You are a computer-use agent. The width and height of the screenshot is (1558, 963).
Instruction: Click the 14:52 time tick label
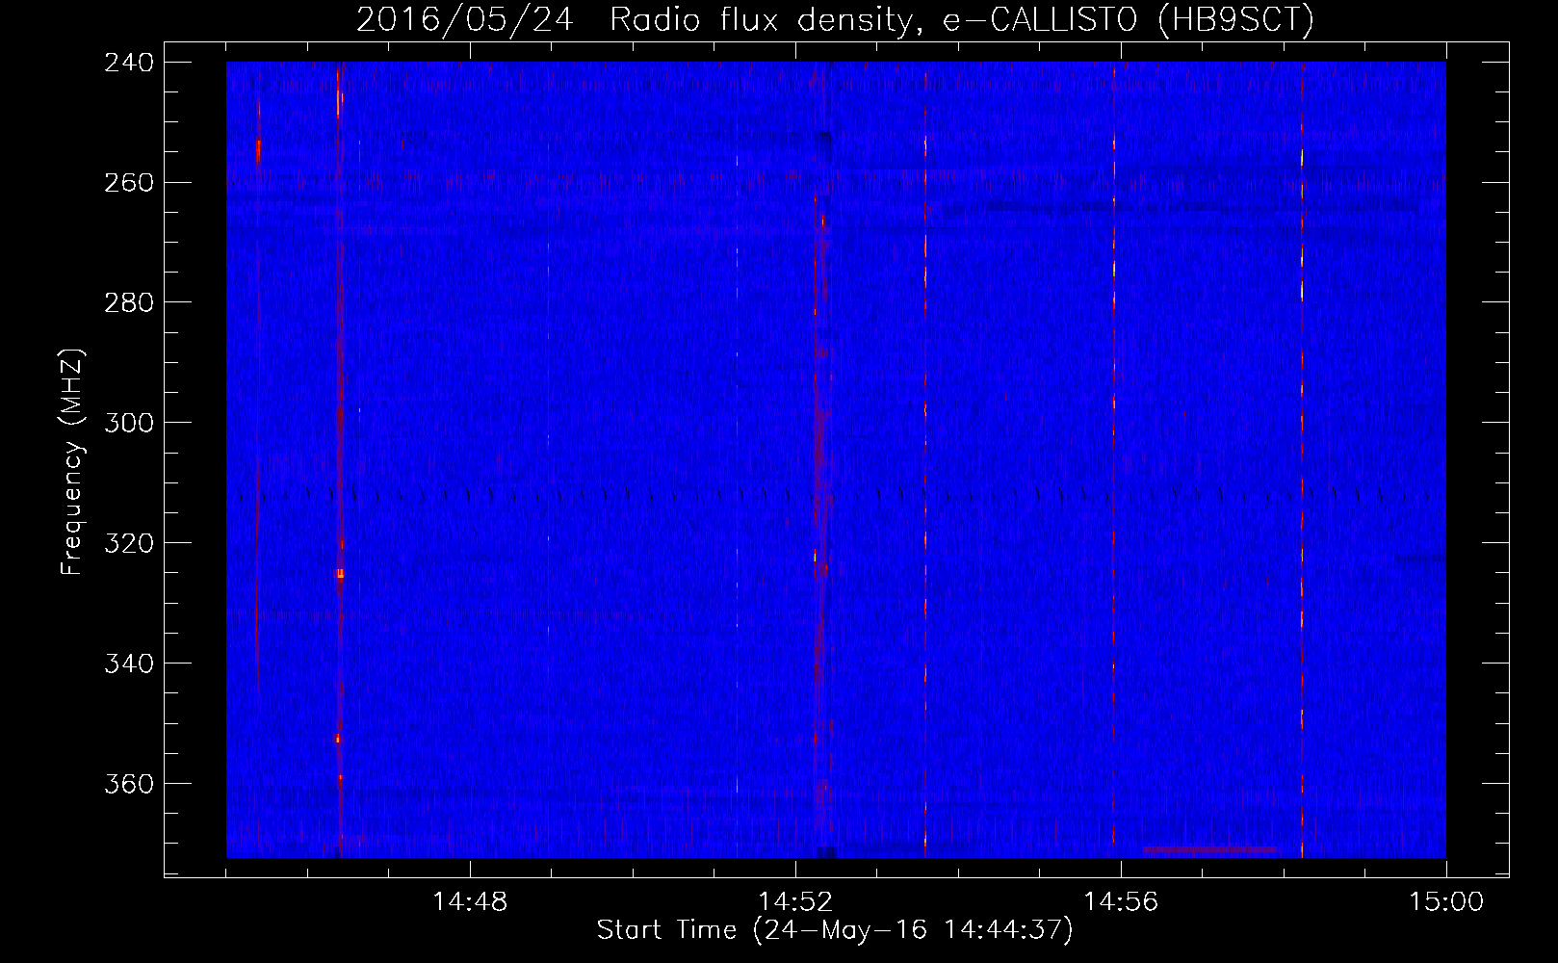click(795, 902)
